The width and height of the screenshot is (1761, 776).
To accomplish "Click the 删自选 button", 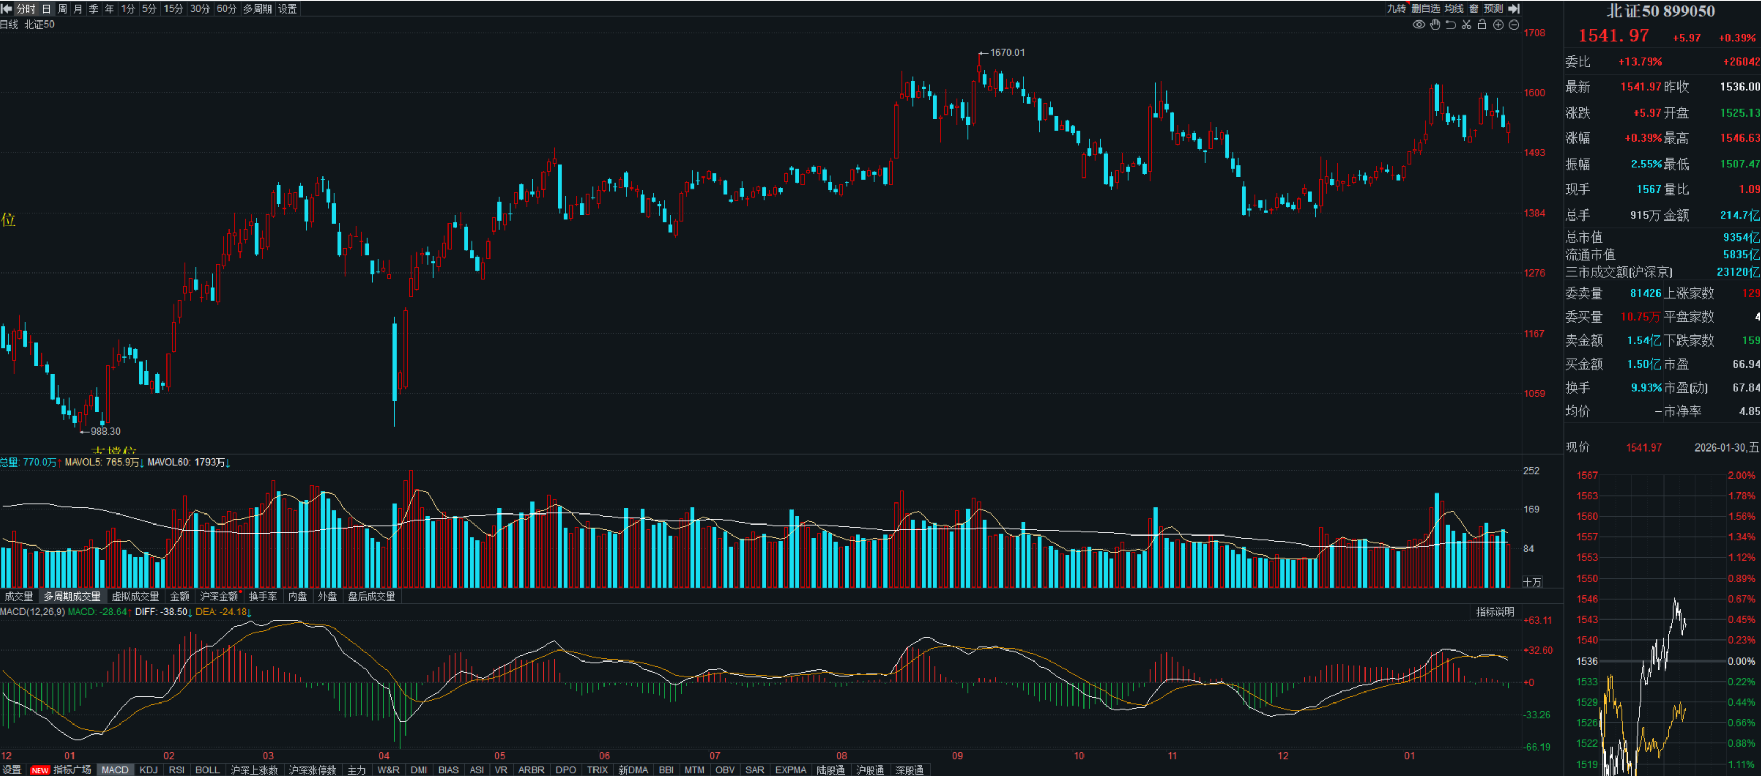I will 1425,8.
